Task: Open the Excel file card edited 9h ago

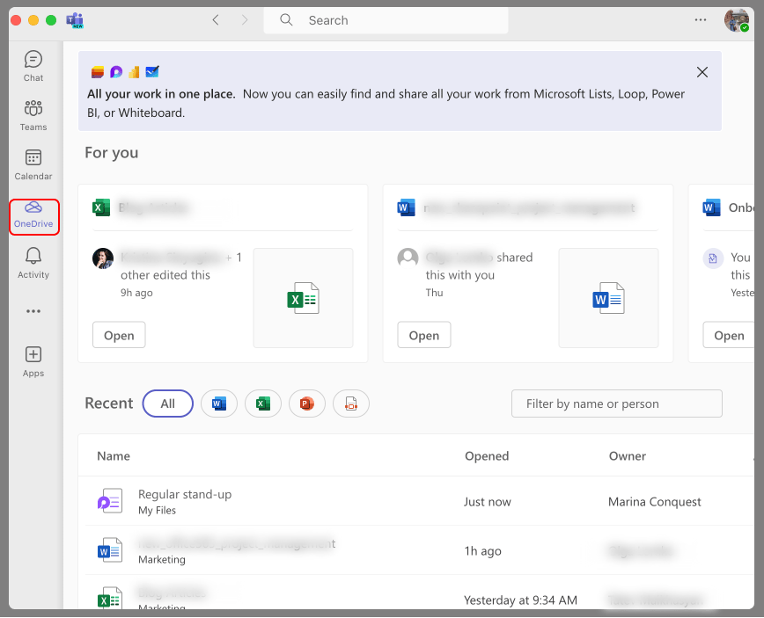Action: click(x=119, y=335)
